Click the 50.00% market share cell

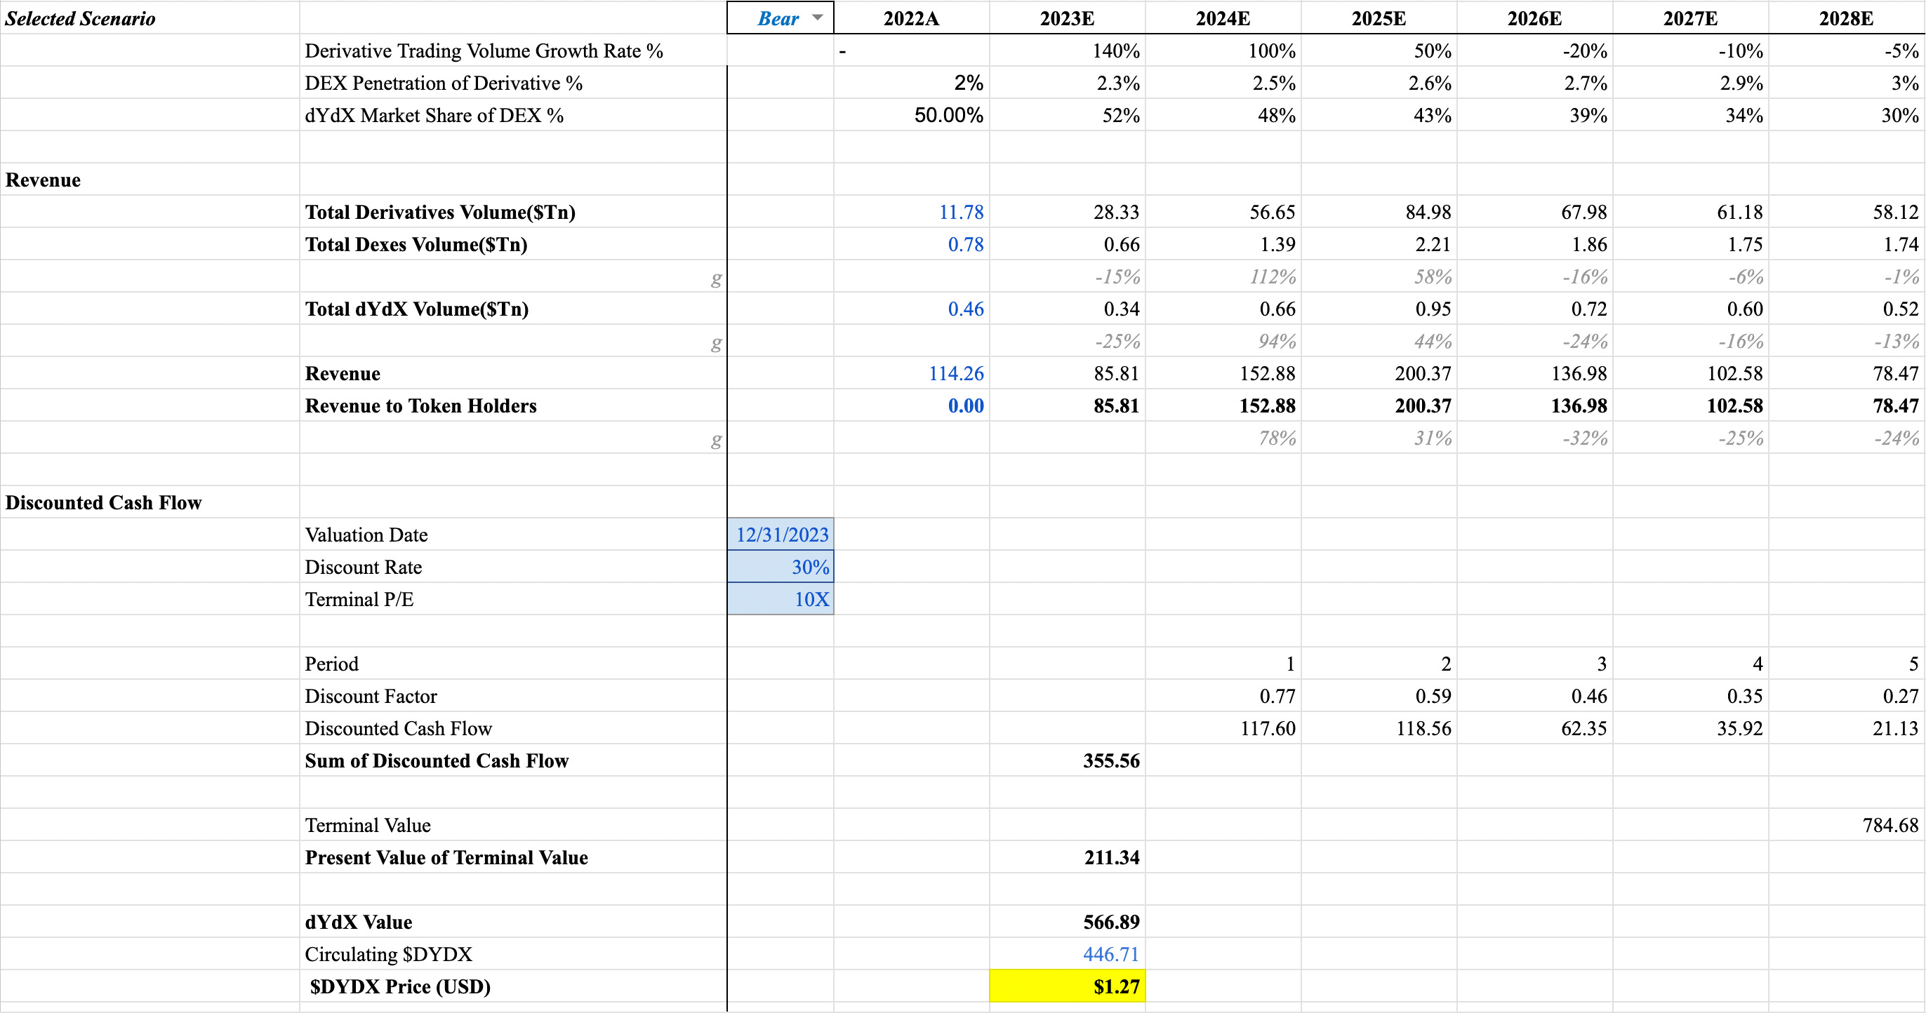pos(910,115)
